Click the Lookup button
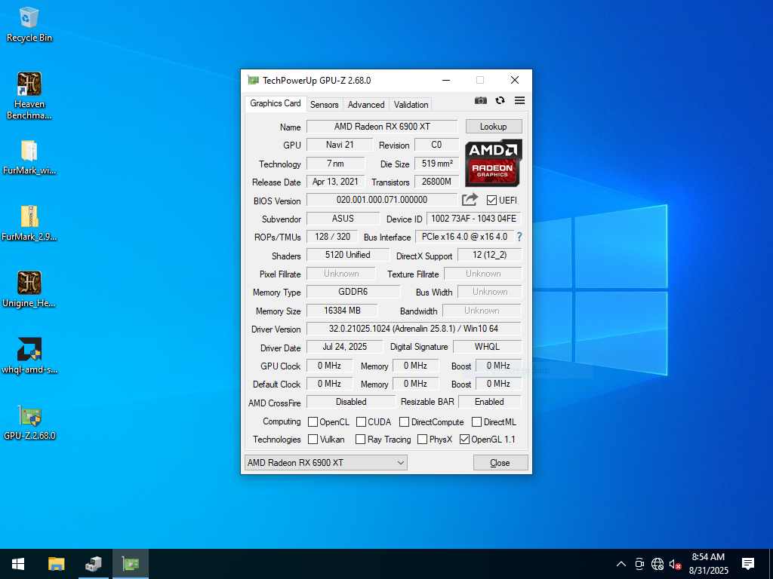 pos(494,127)
